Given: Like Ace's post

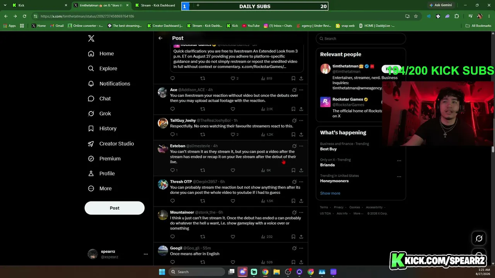Looking at the screenshot, I should 233,109.
